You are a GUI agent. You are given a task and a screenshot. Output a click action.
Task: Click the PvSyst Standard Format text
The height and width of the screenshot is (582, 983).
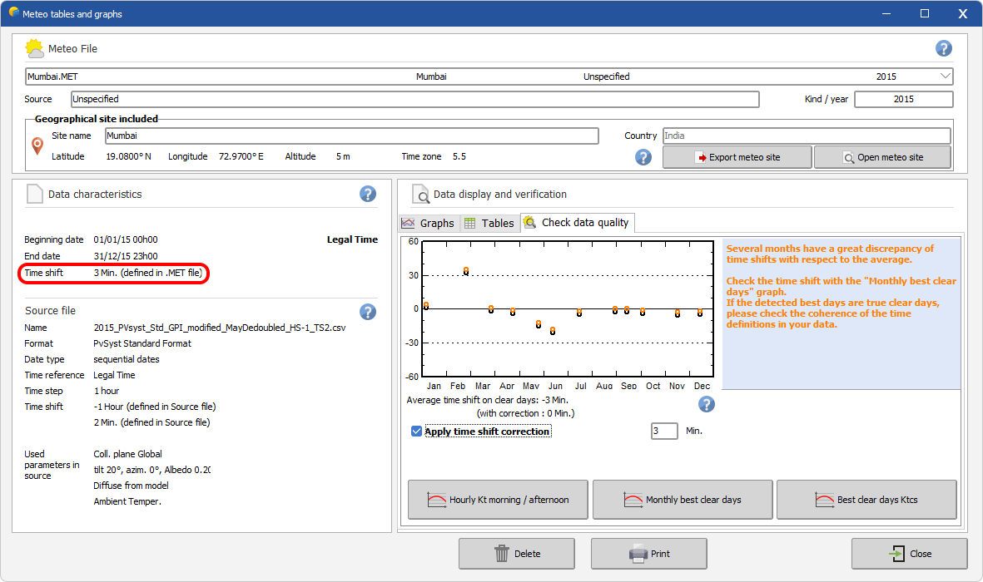142,343
